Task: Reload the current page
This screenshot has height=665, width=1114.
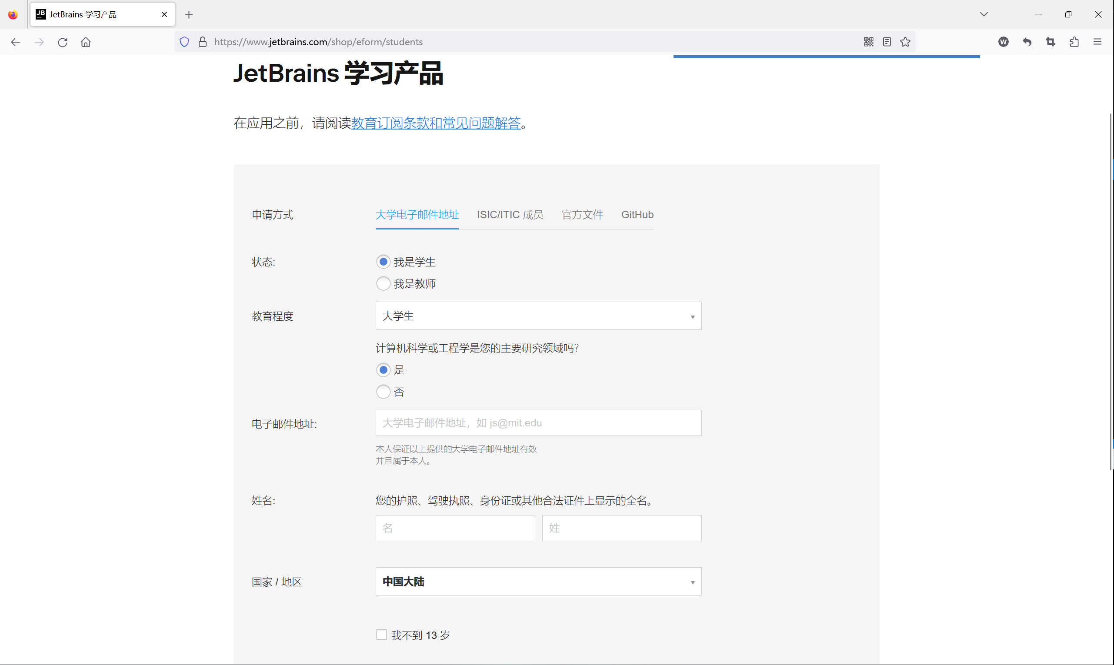Action: [62, 42]
